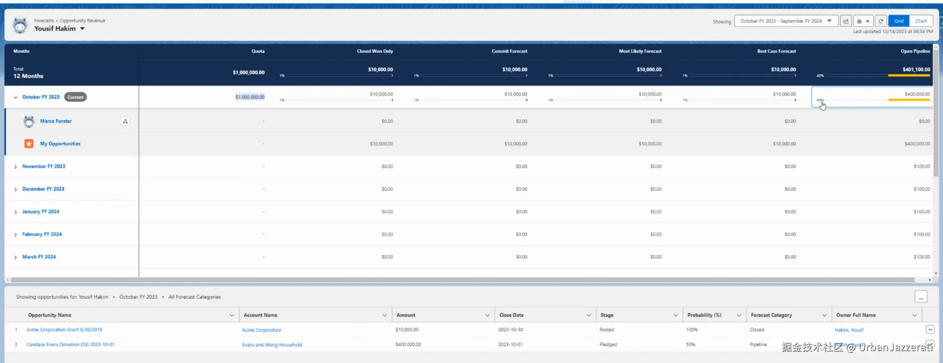The image size is (943, 363).
Task: Expand the February FY 2024 row
Action: pos(16,234)
